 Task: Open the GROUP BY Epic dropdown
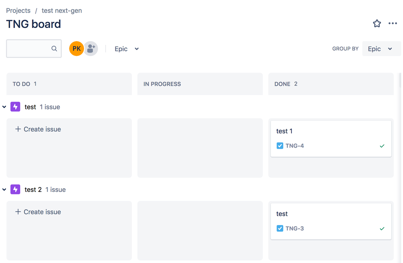pyautogui.click(x=381, y=48)
